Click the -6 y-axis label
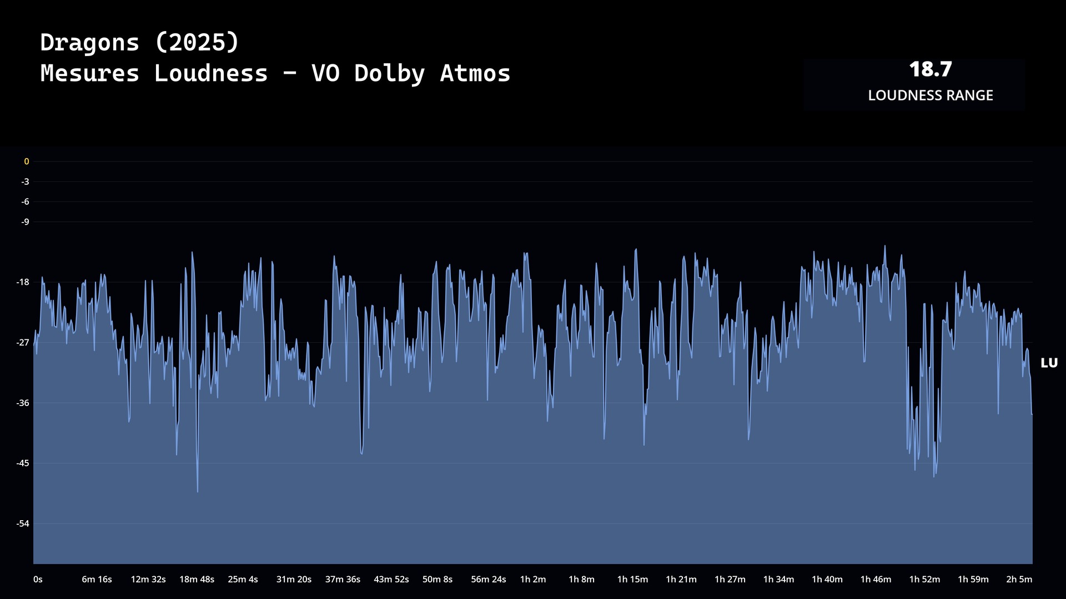Screen dimensions: 1066x599 pos(25,202)
